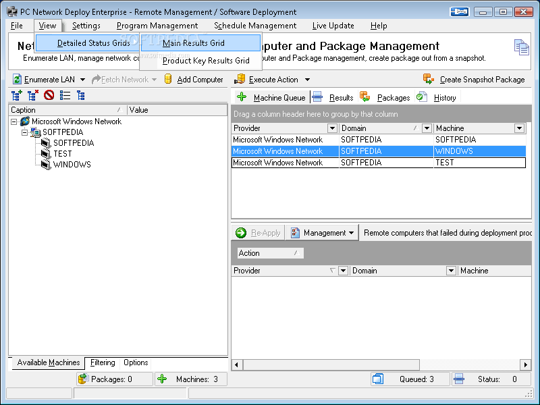Open the Execute Action dropdown arrow
The image size is (540, 405).
307,80
